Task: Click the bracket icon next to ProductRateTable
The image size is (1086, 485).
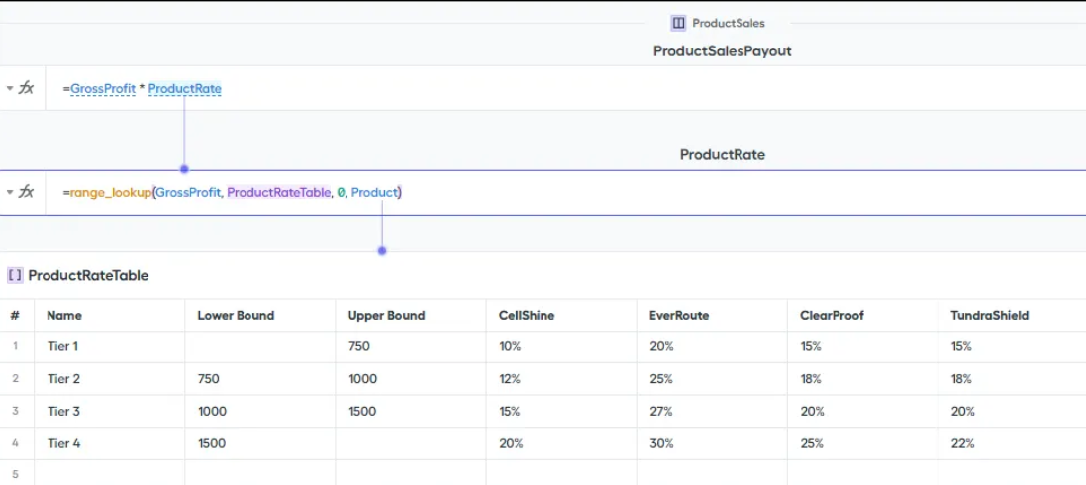Action: pos(15,276)
